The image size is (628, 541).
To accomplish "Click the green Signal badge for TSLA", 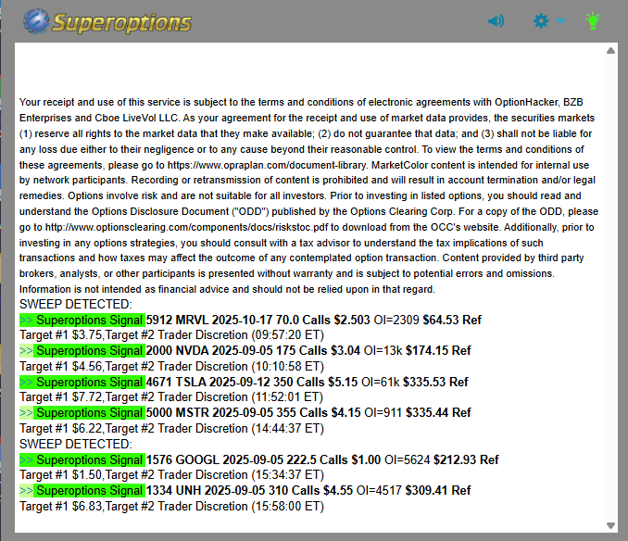I will 82,382.
